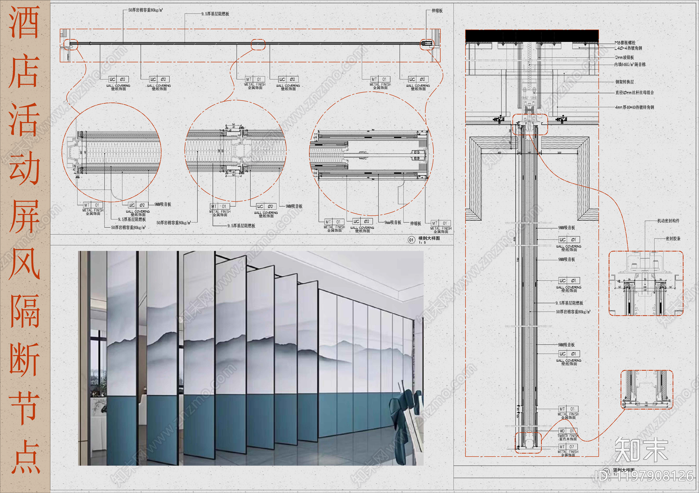Image resolution: width=699 pixels, height=493 pixels.
Task: Select the 密封胶条 annotation label
Action: pos(673,239)
